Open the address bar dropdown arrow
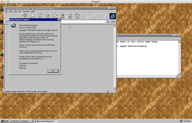This screenshot has width=192, height=123. (107, 22)
